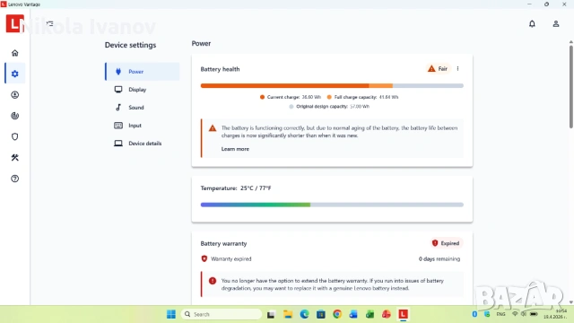The height and width of the screenshot is (323, 574).
Task: Click the Expired warranty badge
Action: pyautogui.click(x=446, y=243)
